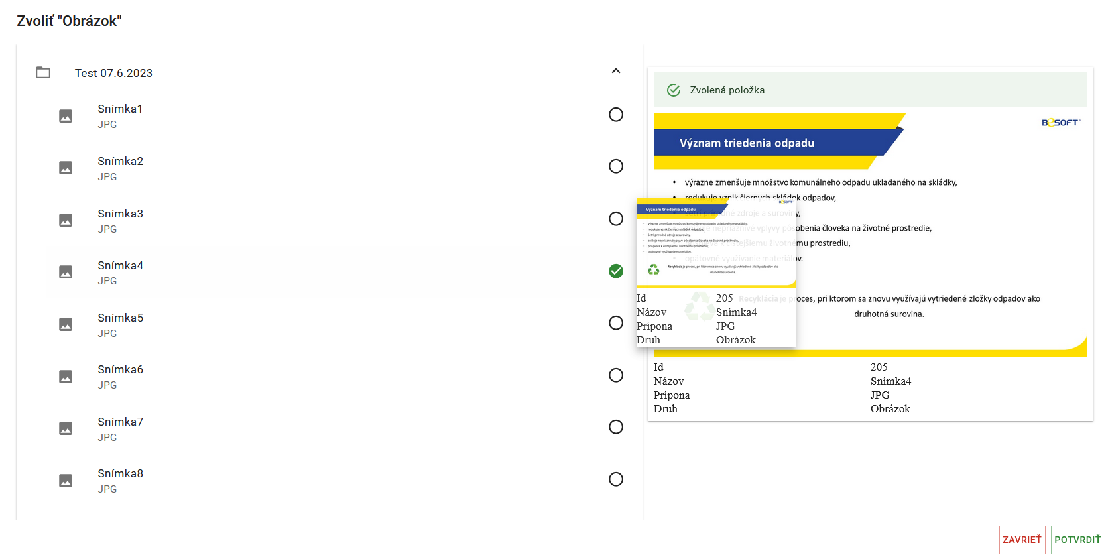Click the small floating slide thumbnail preview
1104x555 pixels.
(x=715, y=243)
